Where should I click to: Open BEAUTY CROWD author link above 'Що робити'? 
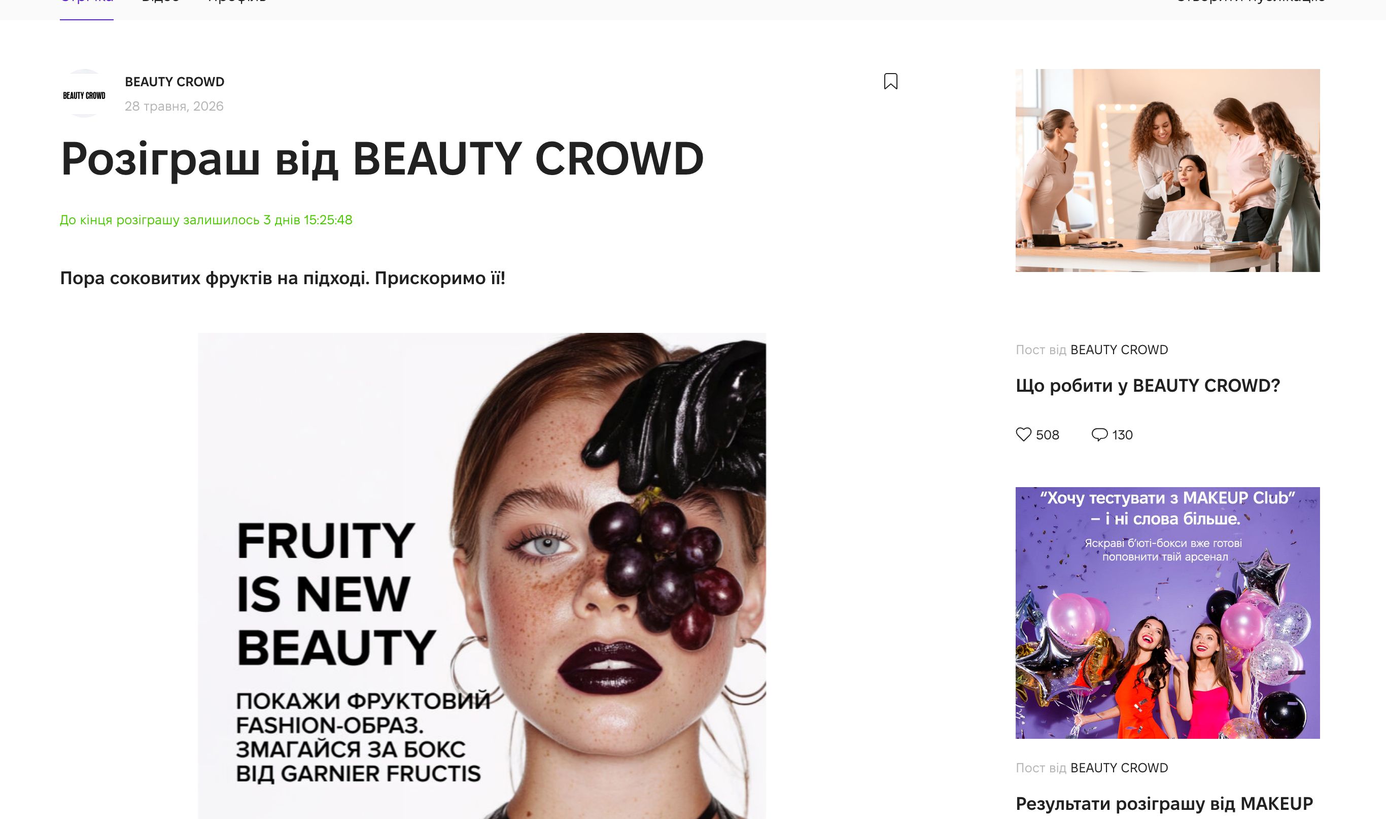1119,350
